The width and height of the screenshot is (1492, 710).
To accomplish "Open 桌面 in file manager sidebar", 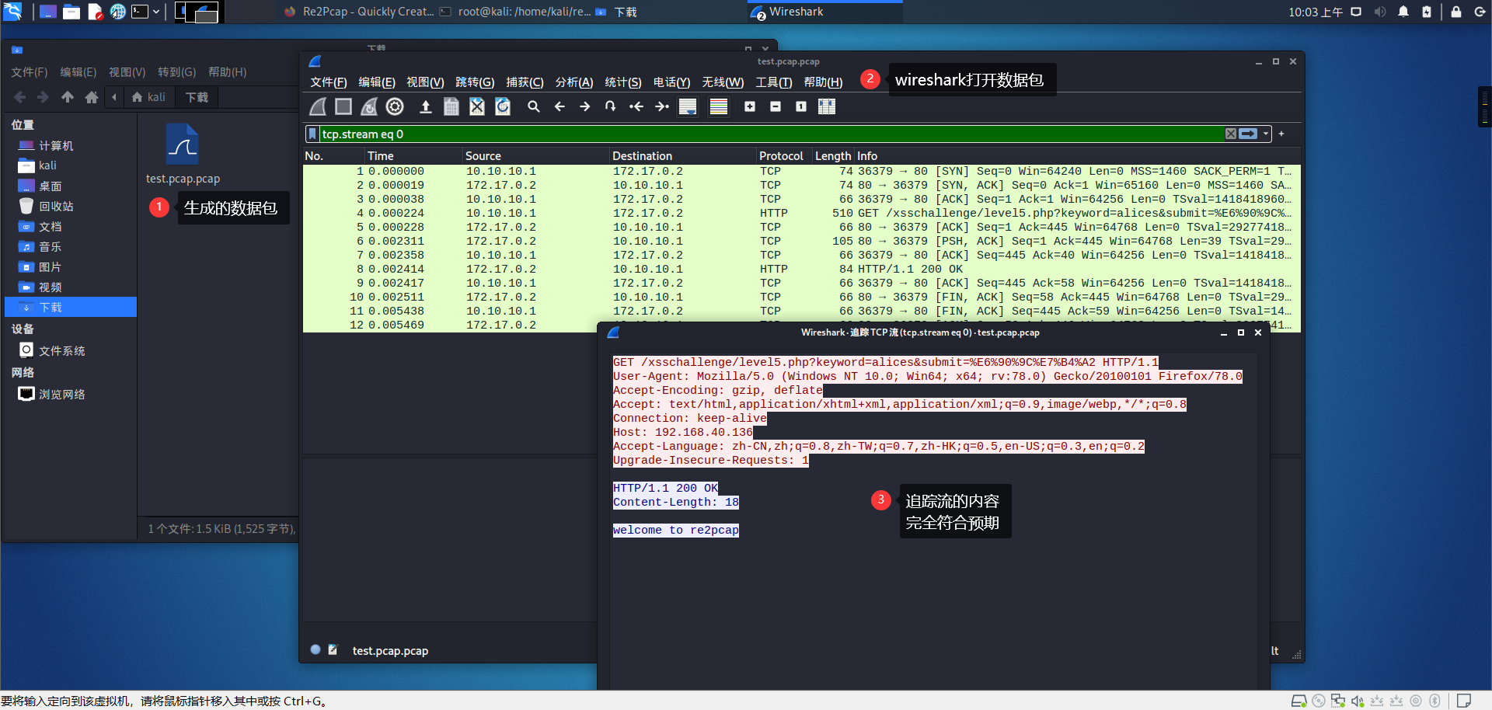I will click(71, 186).
